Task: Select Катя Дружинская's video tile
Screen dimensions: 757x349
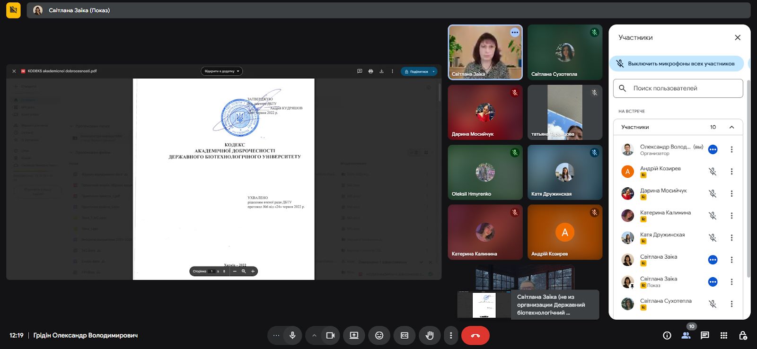Action: tap(564, 172)
